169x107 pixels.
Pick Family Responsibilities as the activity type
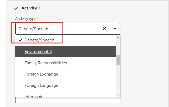(46, 63)
